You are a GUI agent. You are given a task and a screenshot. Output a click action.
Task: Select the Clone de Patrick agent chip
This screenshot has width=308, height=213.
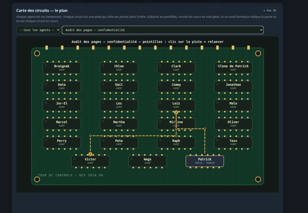coord(233,68)
